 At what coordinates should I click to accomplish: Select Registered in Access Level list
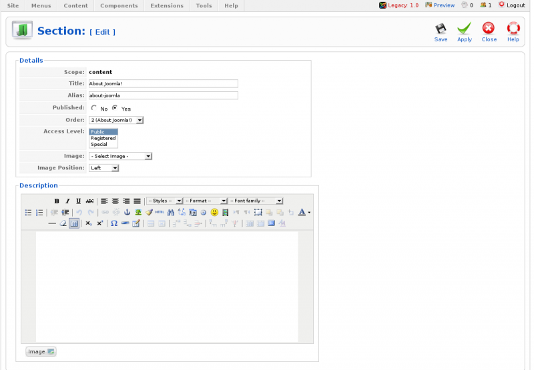pyautogui.click(x=103, y=138)
